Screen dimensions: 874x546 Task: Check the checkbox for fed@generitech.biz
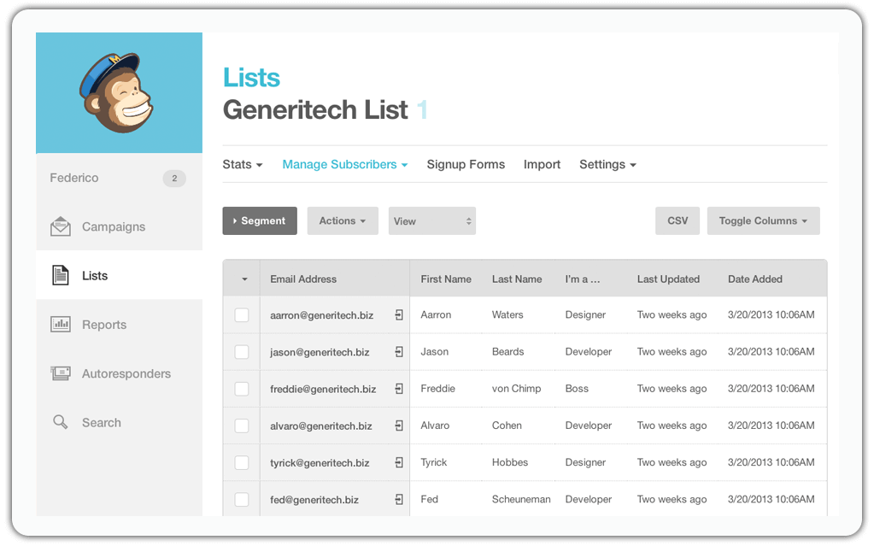point(241,499)
